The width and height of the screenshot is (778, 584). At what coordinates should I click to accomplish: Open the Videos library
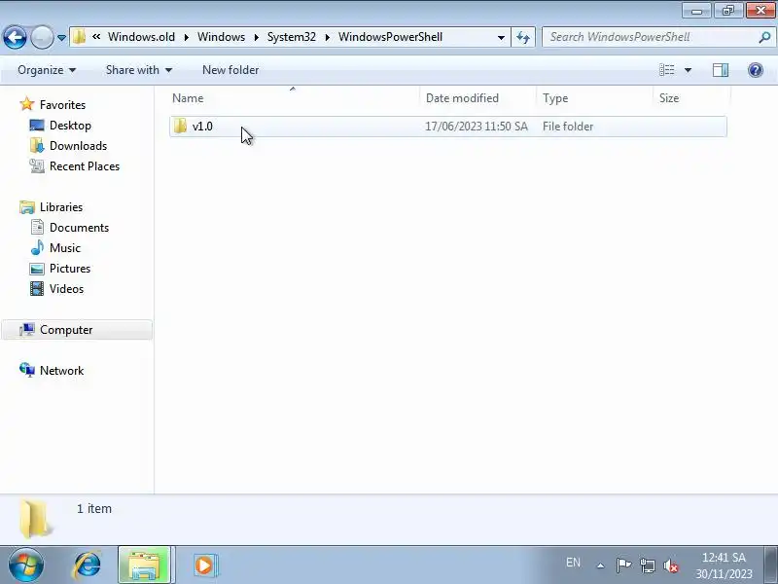pyautogui.click(x=66, y=289)
